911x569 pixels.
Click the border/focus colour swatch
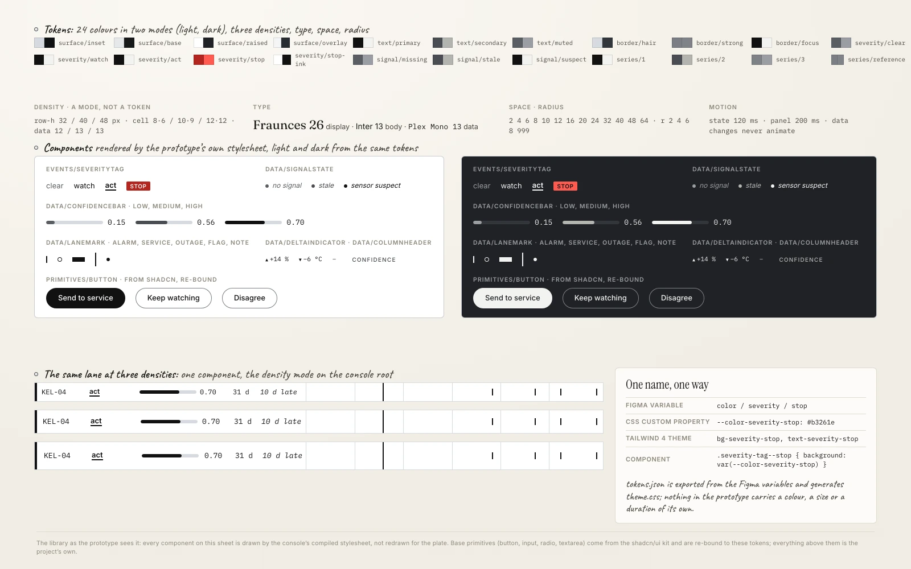point(762,43)
